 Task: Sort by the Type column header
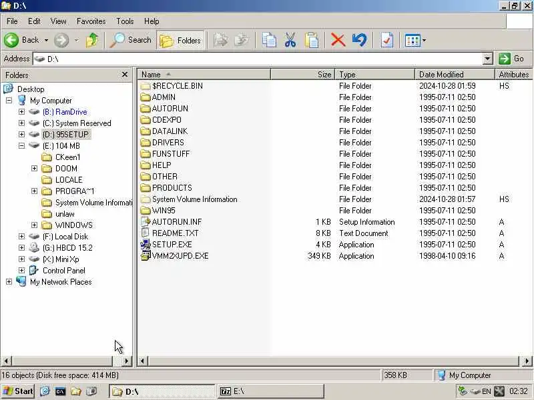tap(375, 74)
